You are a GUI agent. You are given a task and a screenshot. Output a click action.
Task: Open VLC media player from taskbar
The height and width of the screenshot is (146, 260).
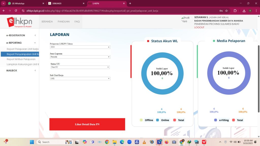pos(144,142)
